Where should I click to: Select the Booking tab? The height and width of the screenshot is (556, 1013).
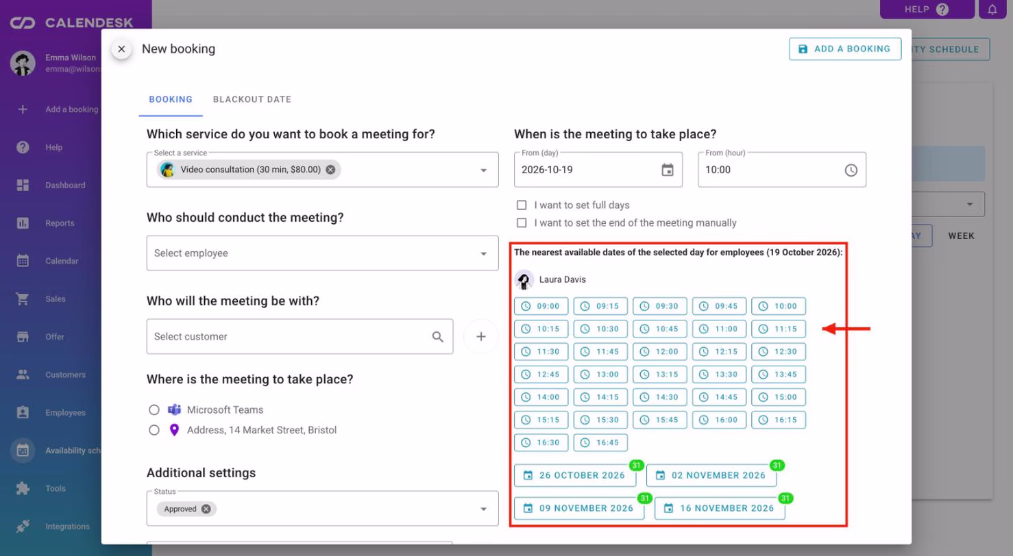click(171, 99)
